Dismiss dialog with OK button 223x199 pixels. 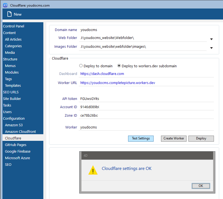201,186
